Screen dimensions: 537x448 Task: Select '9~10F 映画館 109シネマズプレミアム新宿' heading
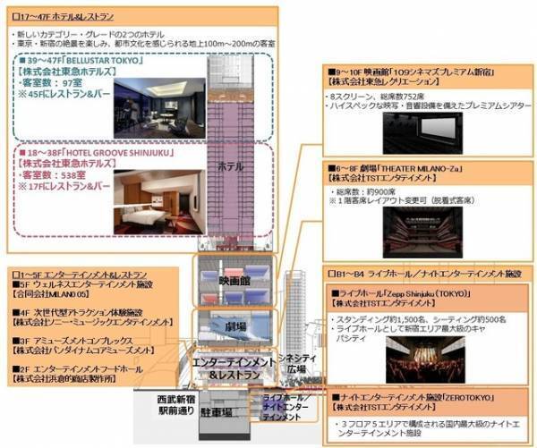coord(411,72)
